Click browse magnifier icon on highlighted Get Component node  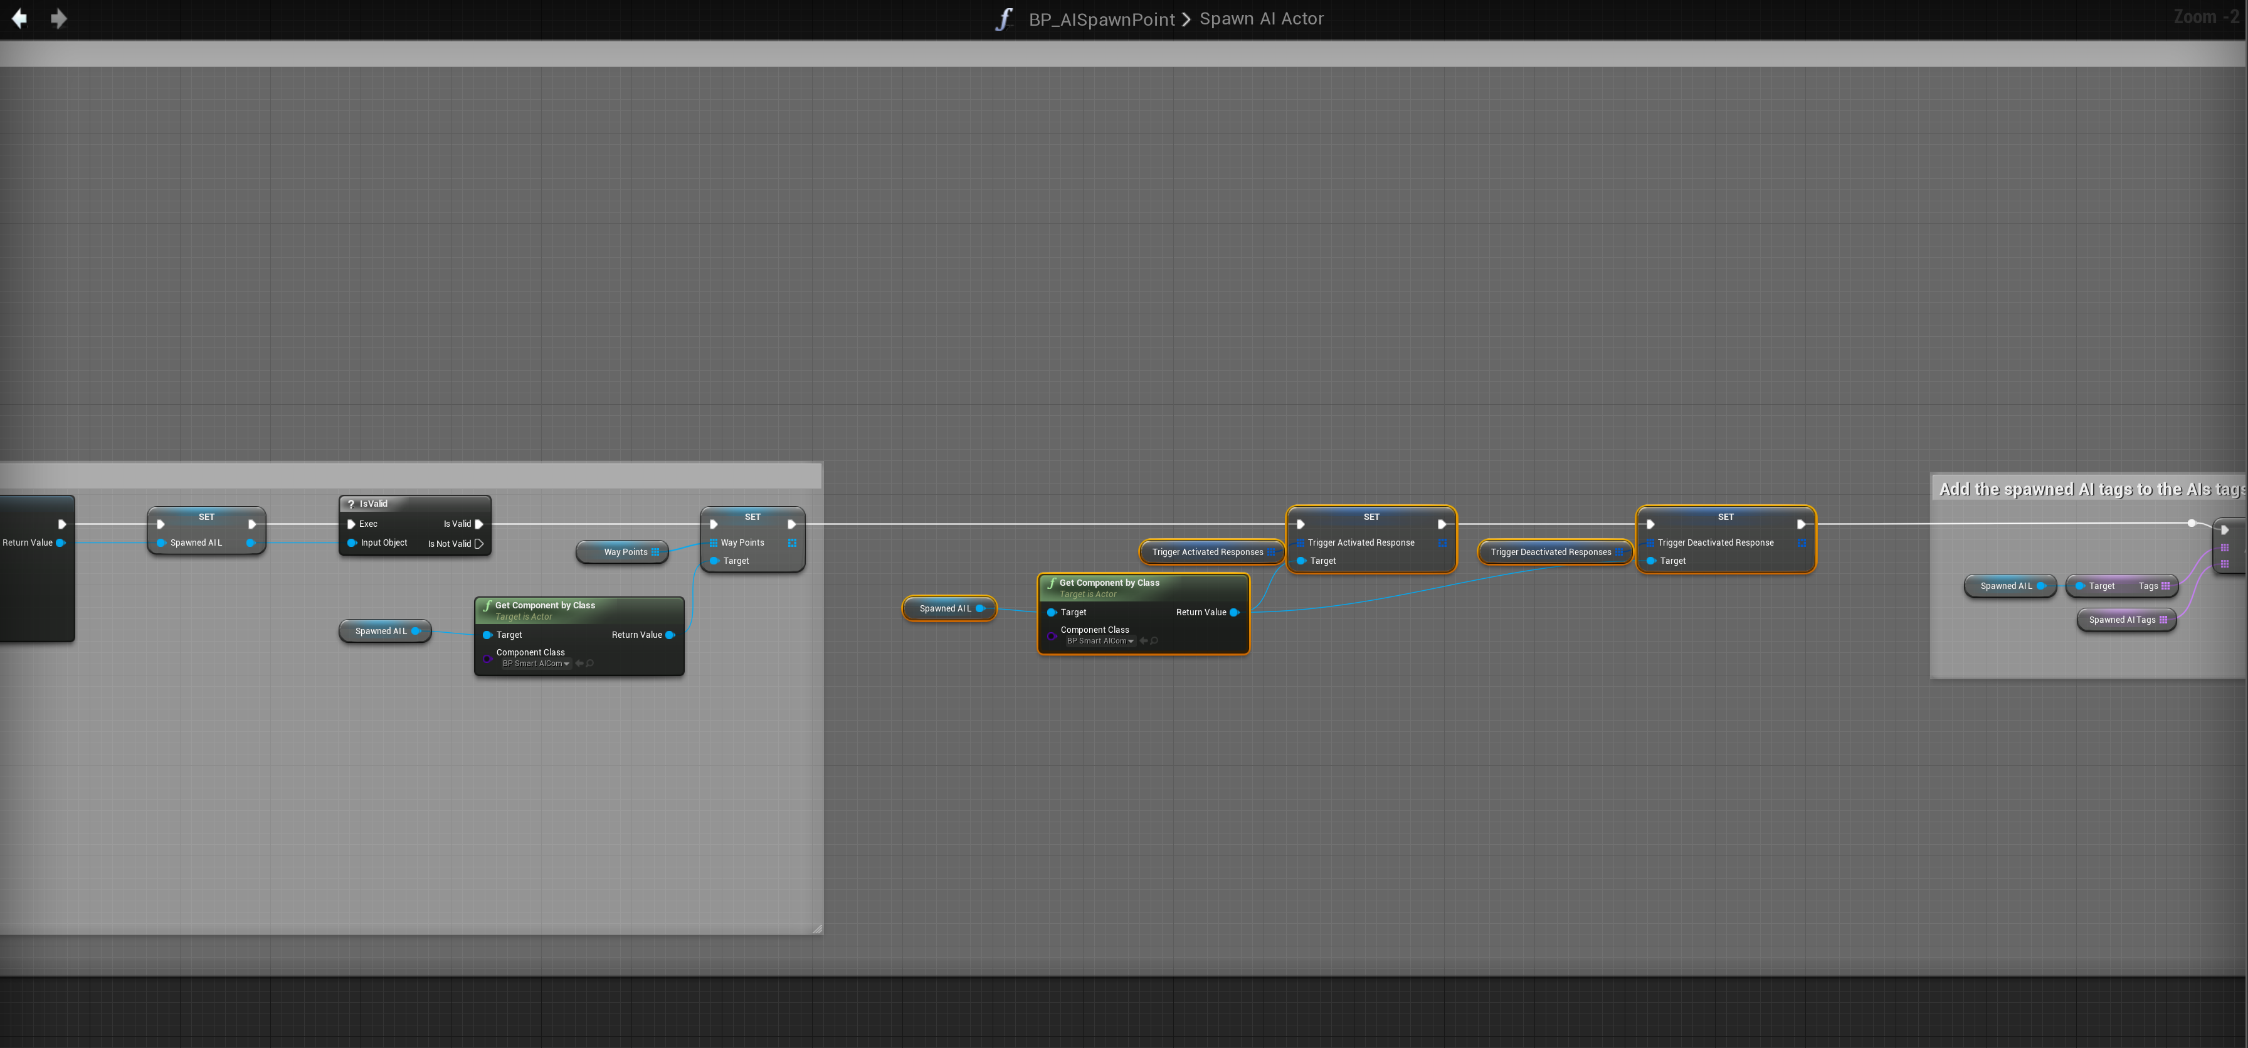(1154, 642)
